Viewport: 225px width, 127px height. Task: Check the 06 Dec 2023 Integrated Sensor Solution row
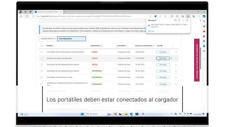point(41,71)
